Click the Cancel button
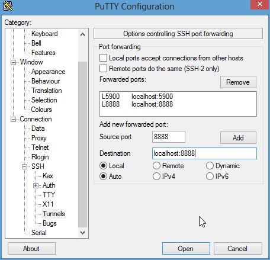Screen dimensions: 270x260 [x=238, y=249]
